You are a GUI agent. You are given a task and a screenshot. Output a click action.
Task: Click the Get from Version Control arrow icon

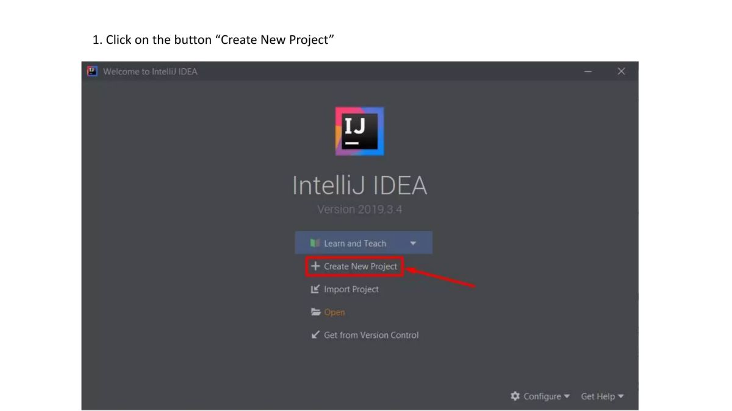pos(315,335)
